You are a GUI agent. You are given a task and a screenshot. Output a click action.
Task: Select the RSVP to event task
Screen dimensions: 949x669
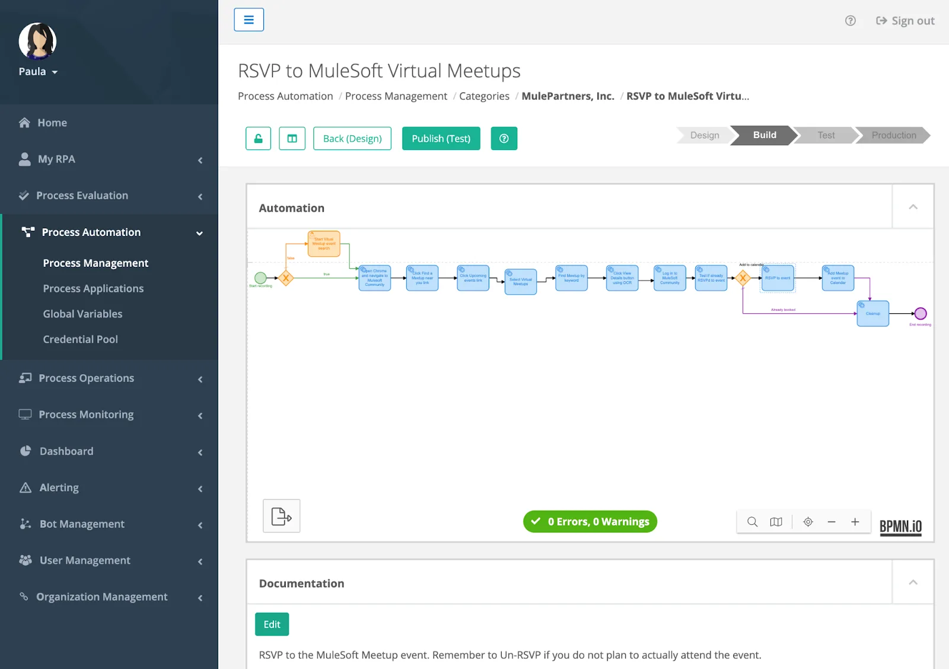pos(778,278)
